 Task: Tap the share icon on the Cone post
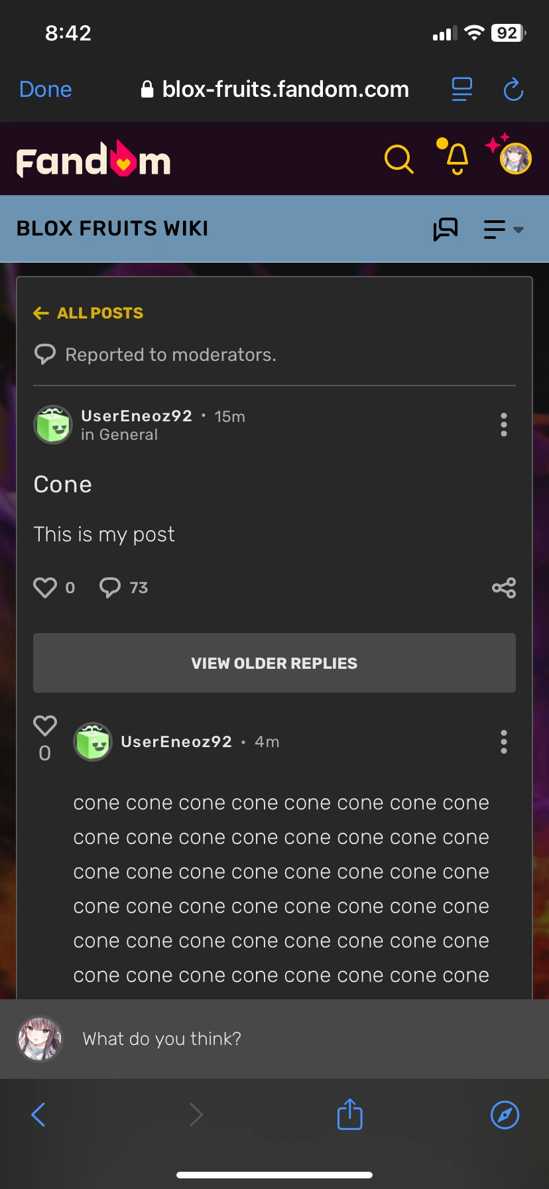point(503,587)
